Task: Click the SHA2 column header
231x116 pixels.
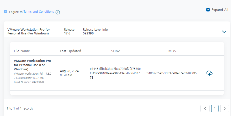Action: pos(115,51)
